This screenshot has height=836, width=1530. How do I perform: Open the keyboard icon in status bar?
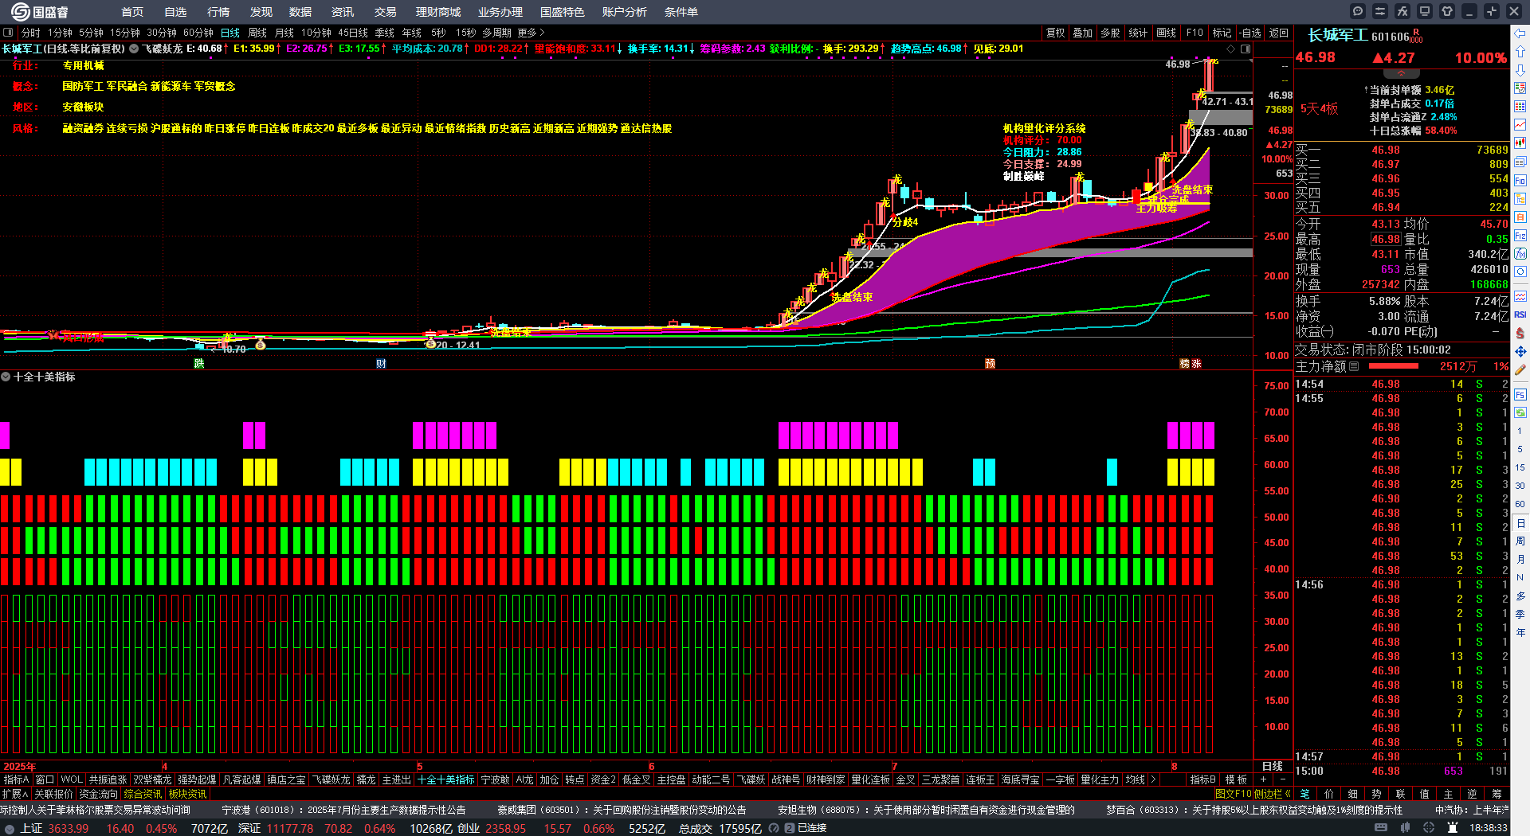pyautogui.click(x=1380, y=828)
